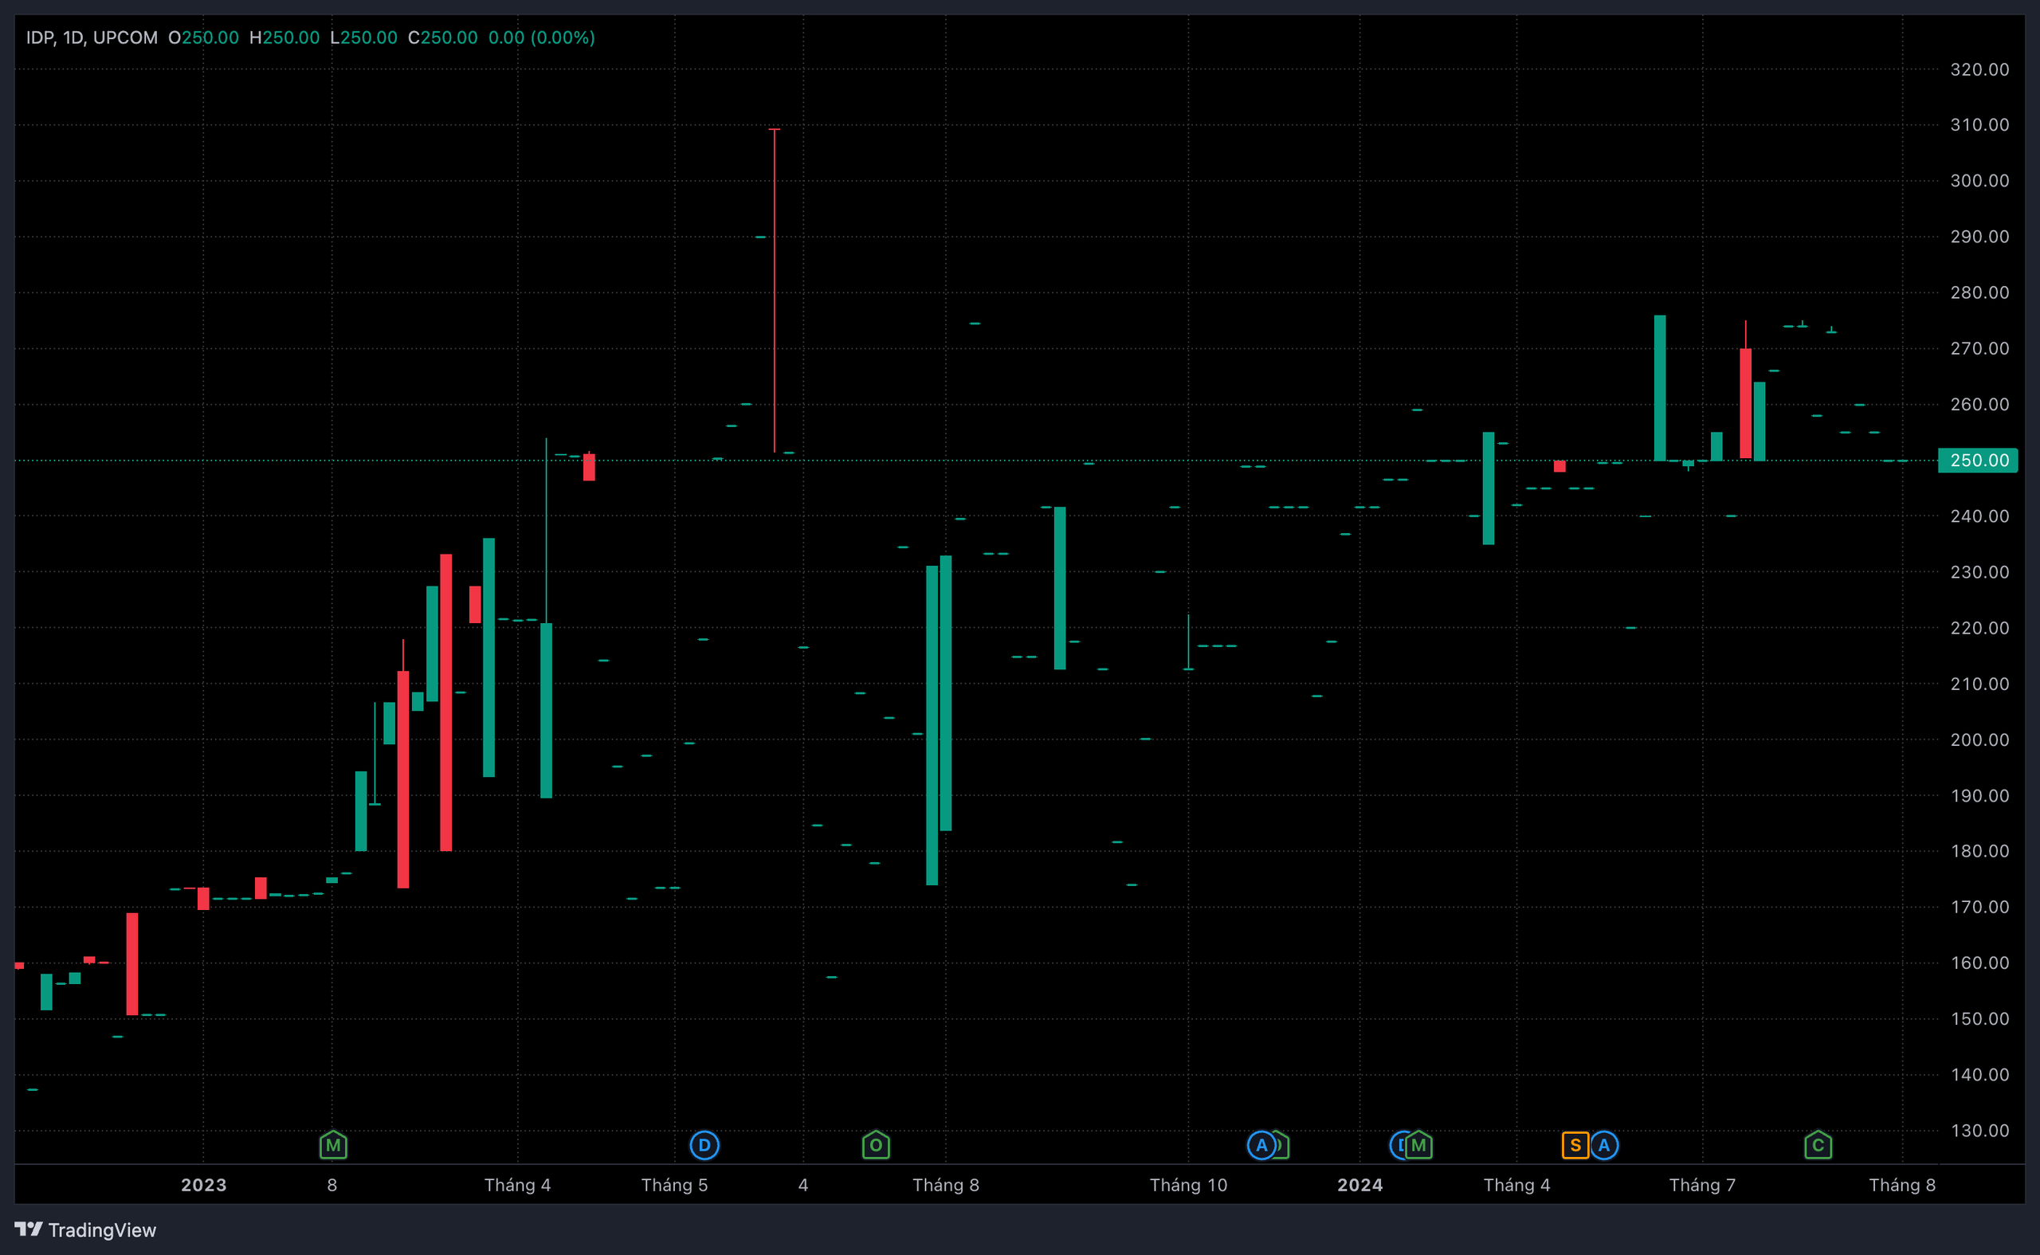This screenshot has width=2040, height=1255.
Task: Click the 180.00 price axis label
Action: coord(1979,851)
